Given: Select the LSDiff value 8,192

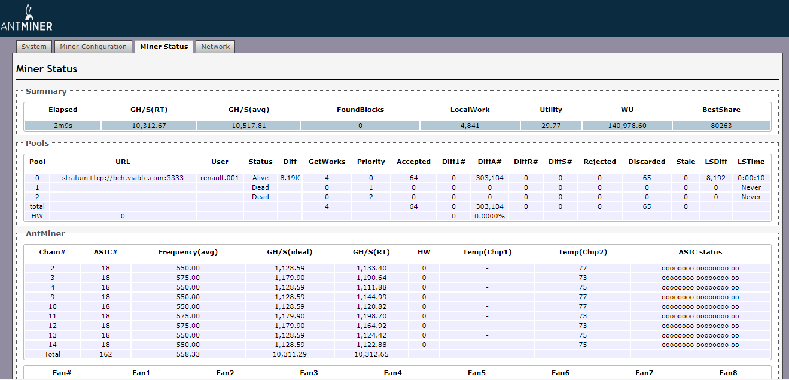Looking at the screenshot, I should coord(715,178).
